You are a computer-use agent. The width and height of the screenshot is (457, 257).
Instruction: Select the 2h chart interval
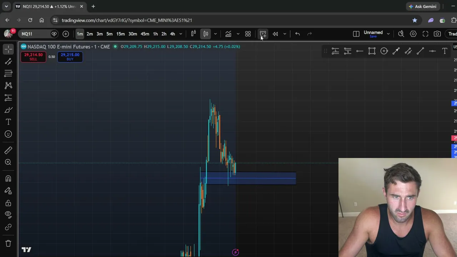pos(164,34)
